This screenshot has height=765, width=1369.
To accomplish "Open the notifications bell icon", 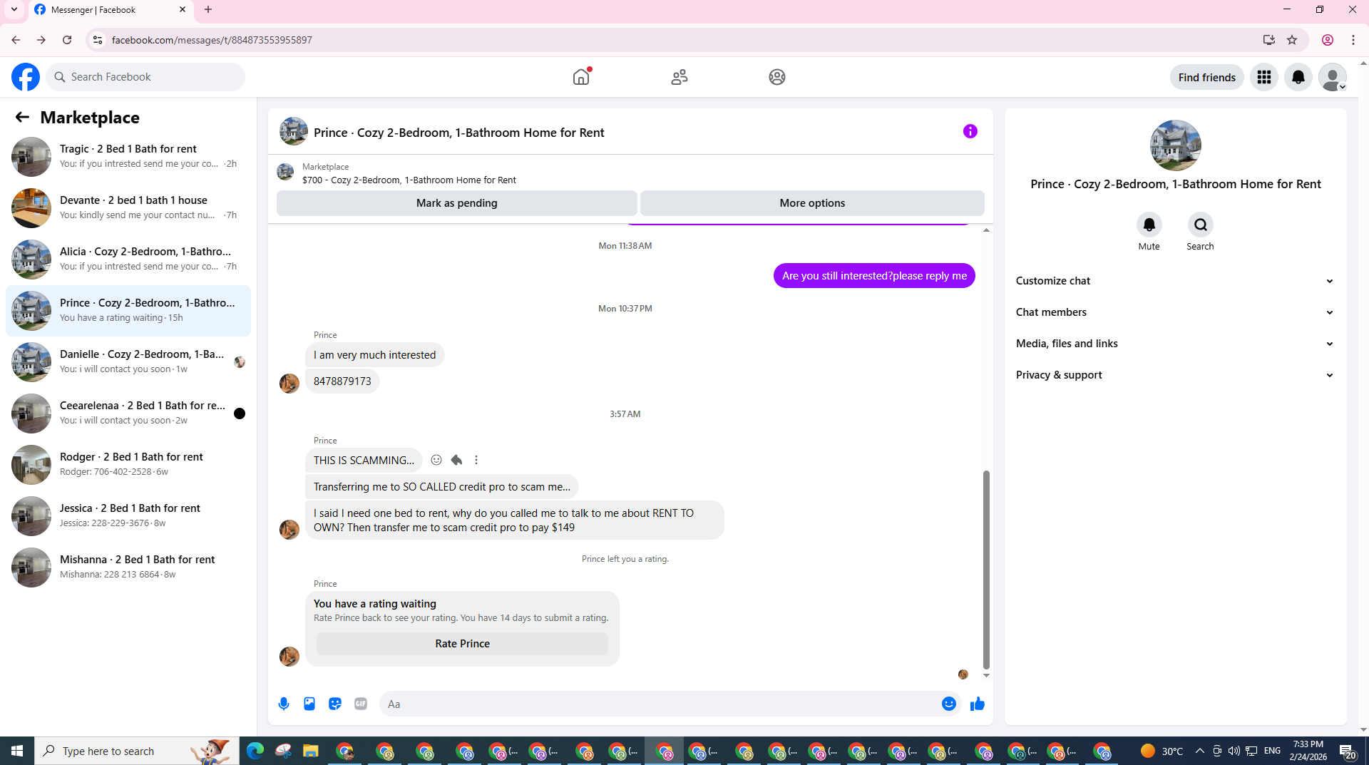I will tap(1298, 77).
